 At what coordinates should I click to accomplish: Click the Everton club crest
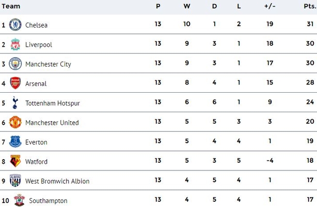[x=15, y=142]
